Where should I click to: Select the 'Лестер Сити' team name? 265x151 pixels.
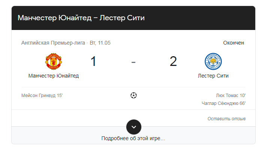[x=213, y=76]
